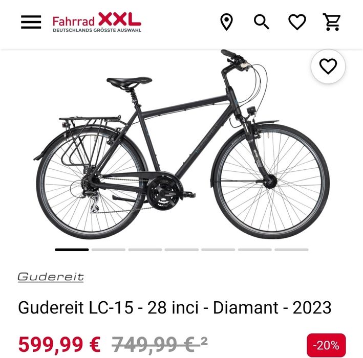Jump to fourth product image indicator

tap(181, 250)
